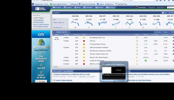Change the Chart: Last 6 hr option
The image size is (174, 100).
coord(60,23)
